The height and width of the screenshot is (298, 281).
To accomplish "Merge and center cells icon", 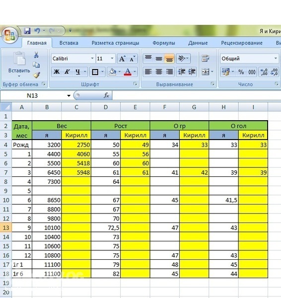I will tap(206, 72).
